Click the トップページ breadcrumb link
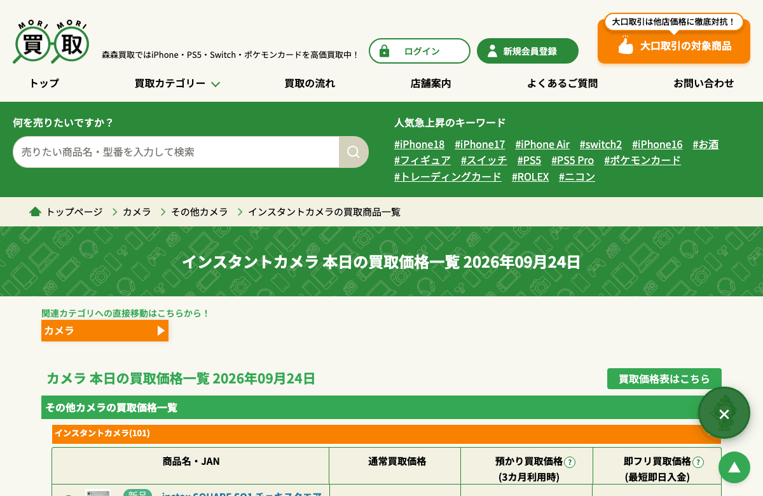This screenshot has width=763, height=496. click(74, 212)
